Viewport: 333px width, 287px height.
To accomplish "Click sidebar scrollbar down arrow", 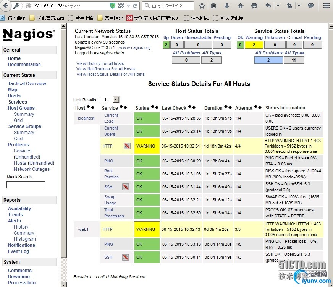I will pos(63,285).
